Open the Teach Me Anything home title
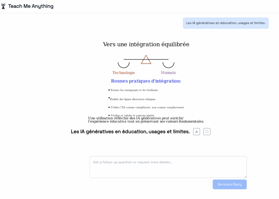 pyautogui.click(x=31, y=6)
